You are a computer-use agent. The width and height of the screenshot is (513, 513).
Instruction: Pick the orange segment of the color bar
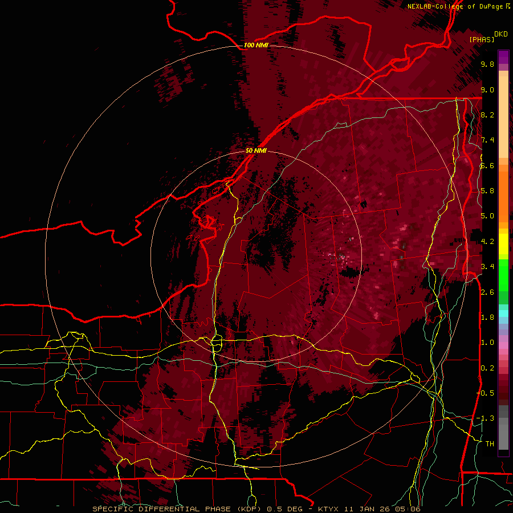pyautogui.click(x=503, y=193)
